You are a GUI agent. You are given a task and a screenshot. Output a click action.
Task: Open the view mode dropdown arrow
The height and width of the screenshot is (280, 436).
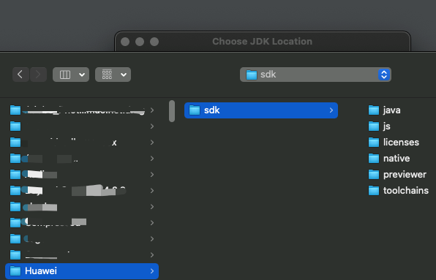[82, 75]
